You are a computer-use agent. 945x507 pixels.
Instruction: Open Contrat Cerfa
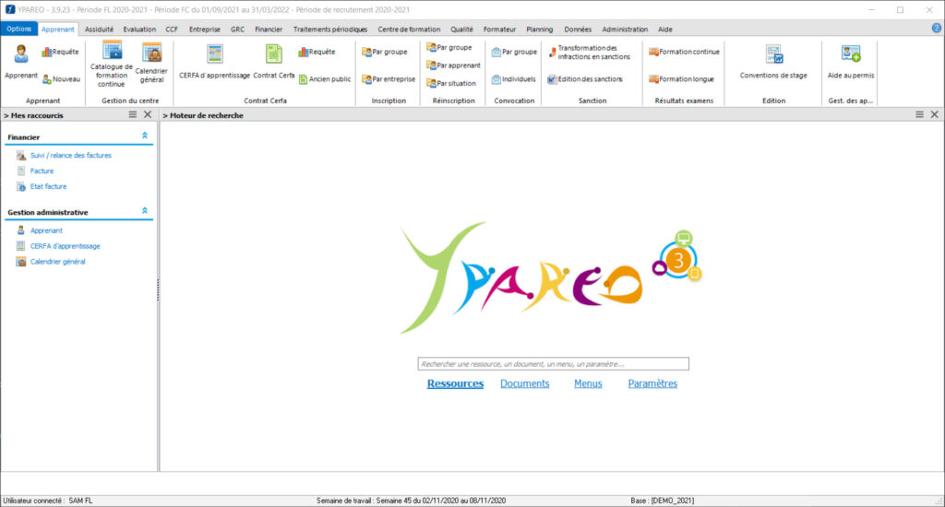(x=273, y=62)
